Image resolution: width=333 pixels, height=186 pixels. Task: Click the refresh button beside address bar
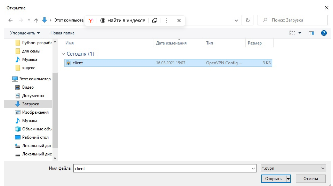pos(247,21)
